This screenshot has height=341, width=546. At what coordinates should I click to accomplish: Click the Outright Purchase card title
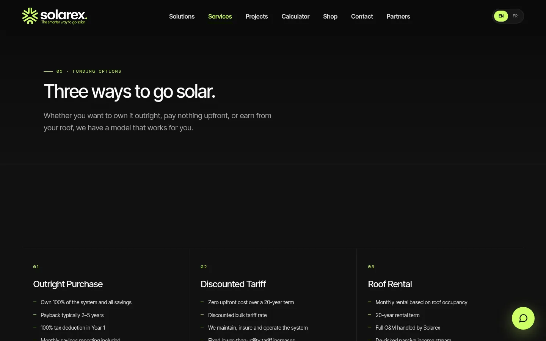click(68, 284)
